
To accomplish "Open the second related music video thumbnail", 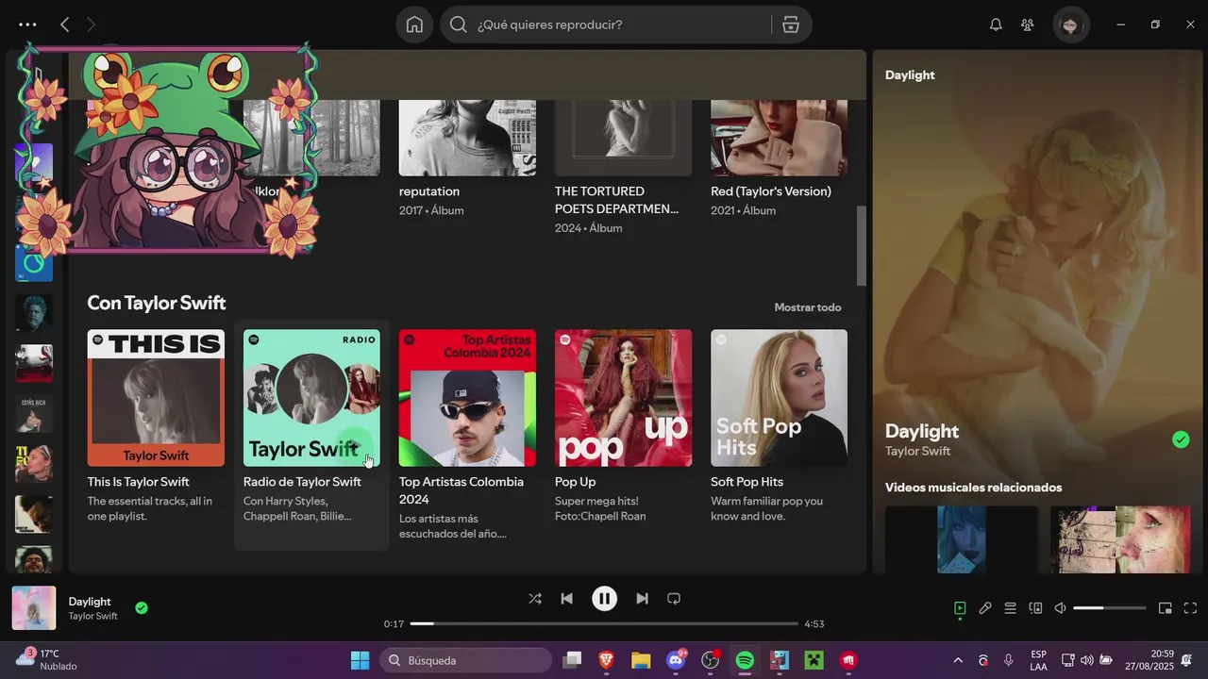I will pos(1120,538).
